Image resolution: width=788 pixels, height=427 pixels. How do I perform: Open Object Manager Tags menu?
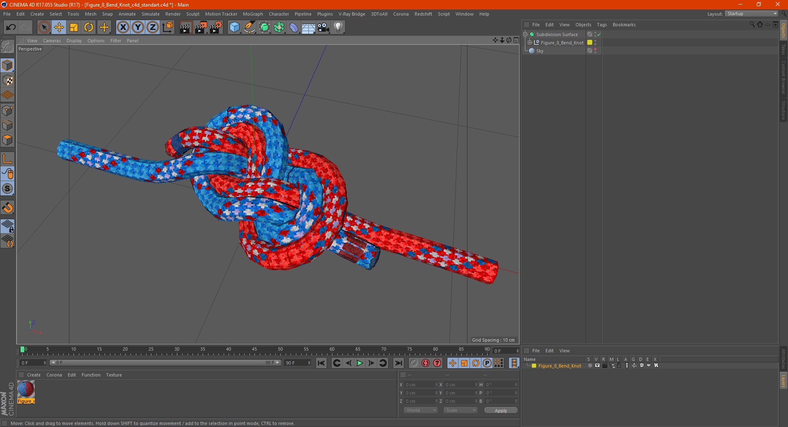click(x=602, y=25)
